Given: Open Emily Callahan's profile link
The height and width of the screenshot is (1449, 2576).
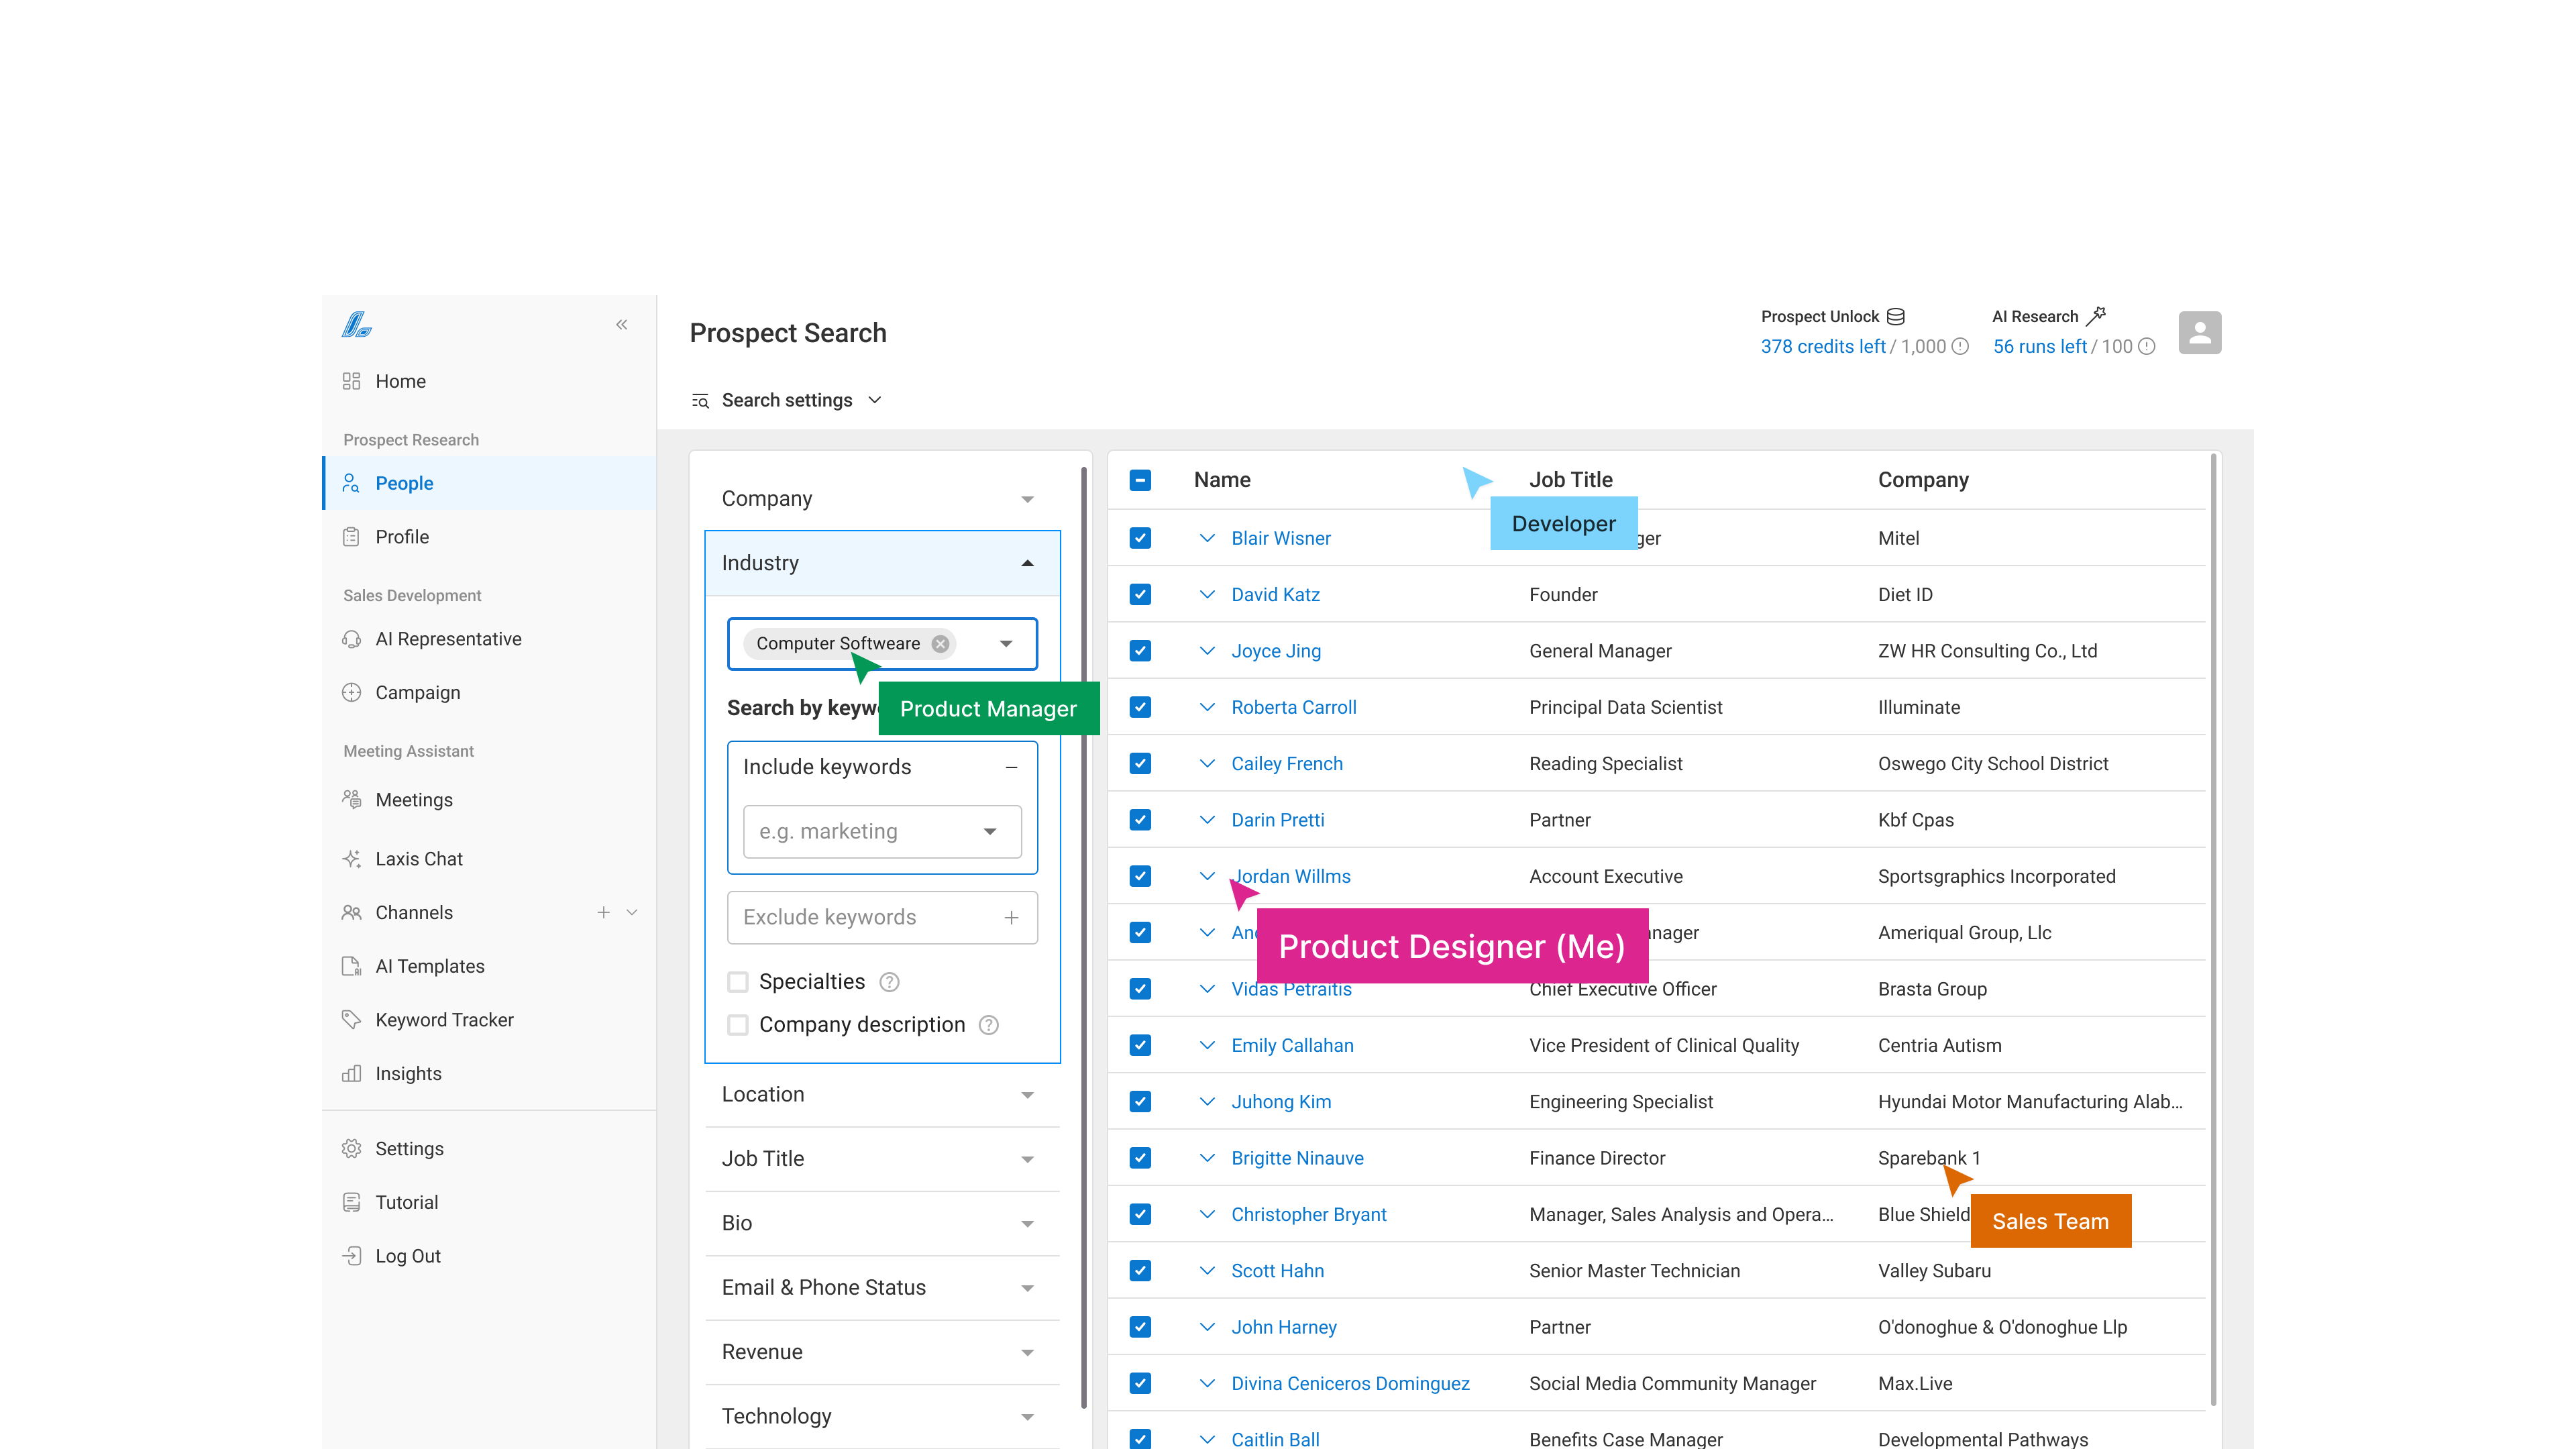Looking at the screenshot, I should tap(1292, 1045).
